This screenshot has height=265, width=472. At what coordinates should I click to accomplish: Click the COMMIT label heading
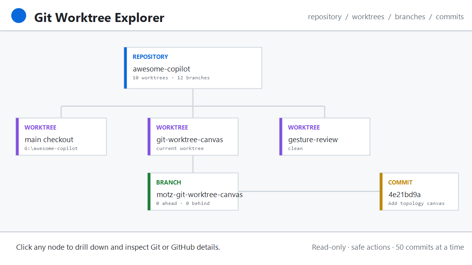400,183
